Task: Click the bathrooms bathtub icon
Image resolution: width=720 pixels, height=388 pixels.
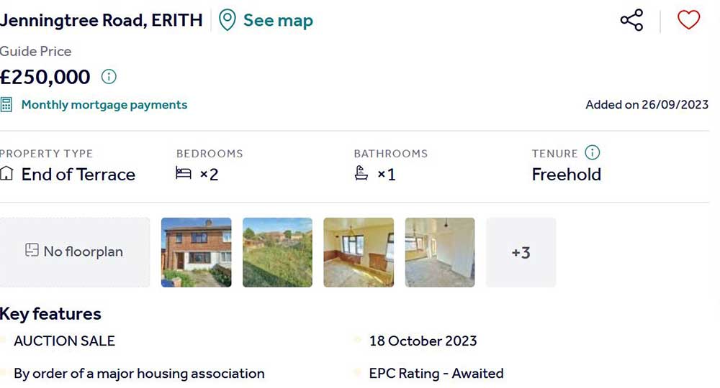Action: 361,174
